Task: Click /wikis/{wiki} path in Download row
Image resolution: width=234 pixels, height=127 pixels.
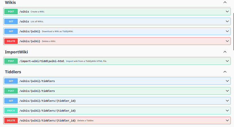Action: tap(30, 31)
